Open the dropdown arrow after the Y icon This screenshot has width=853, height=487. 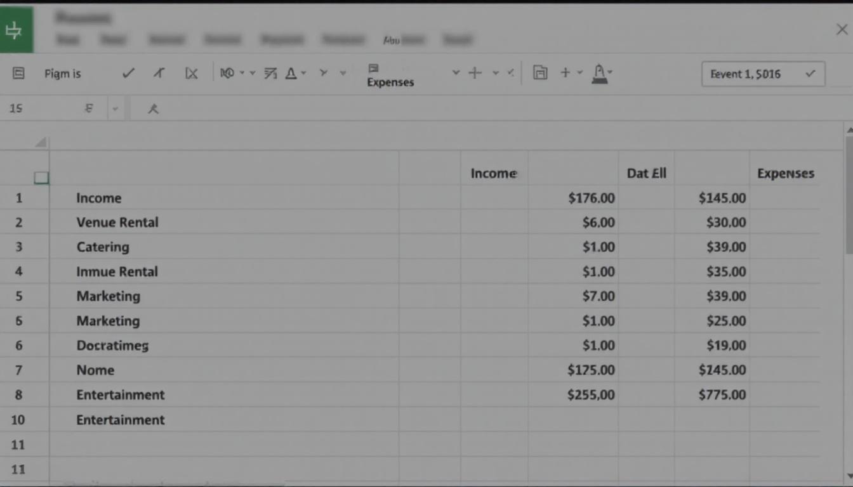click(x=343, y=74)
